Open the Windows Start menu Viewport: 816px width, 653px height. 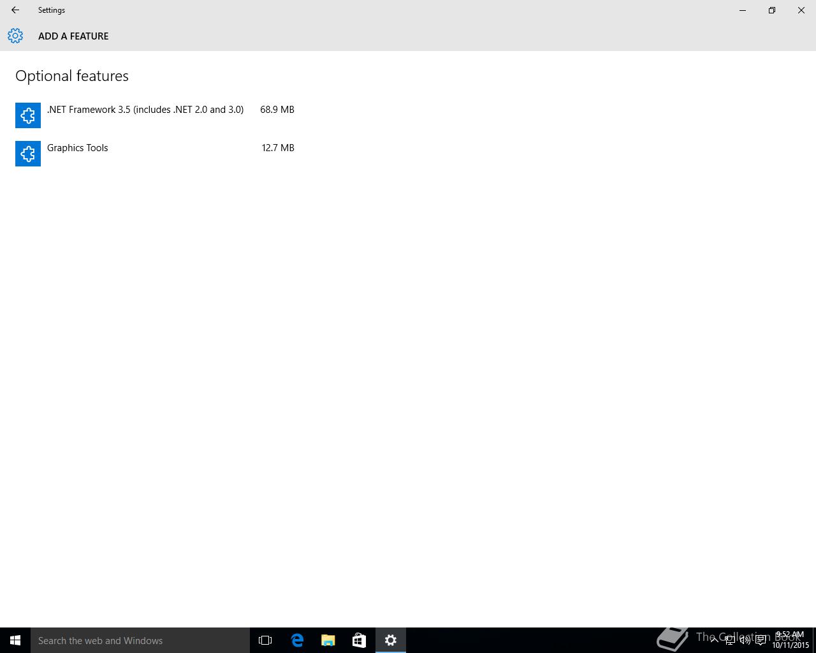[x=15, y=640]
